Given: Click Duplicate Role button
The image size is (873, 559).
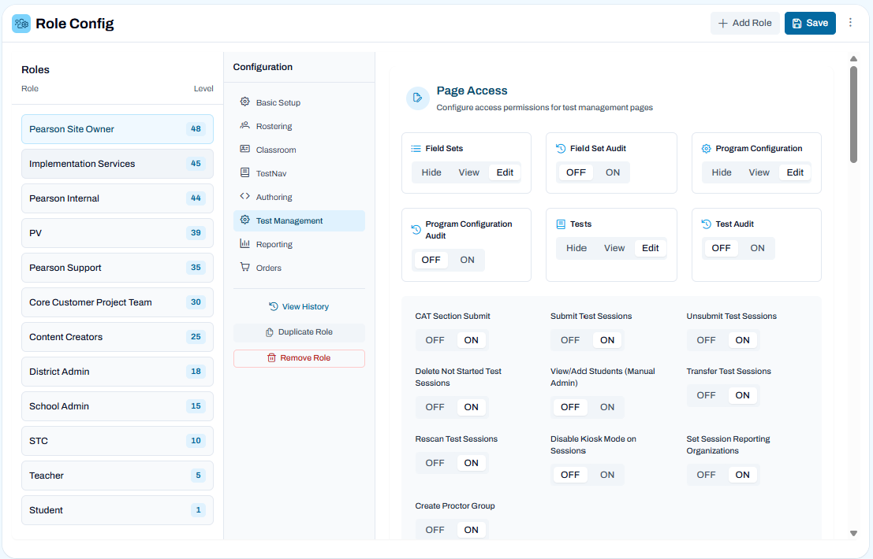Looking at the screenshot, I should tap(299, 331).
